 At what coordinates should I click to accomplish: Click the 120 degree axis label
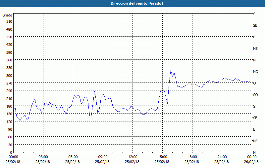click(x=9, y=121)
